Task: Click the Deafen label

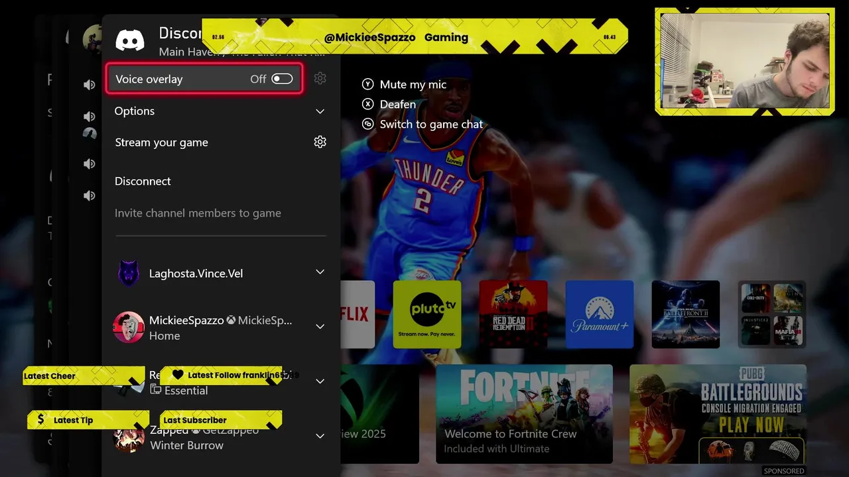Action: 398,104
